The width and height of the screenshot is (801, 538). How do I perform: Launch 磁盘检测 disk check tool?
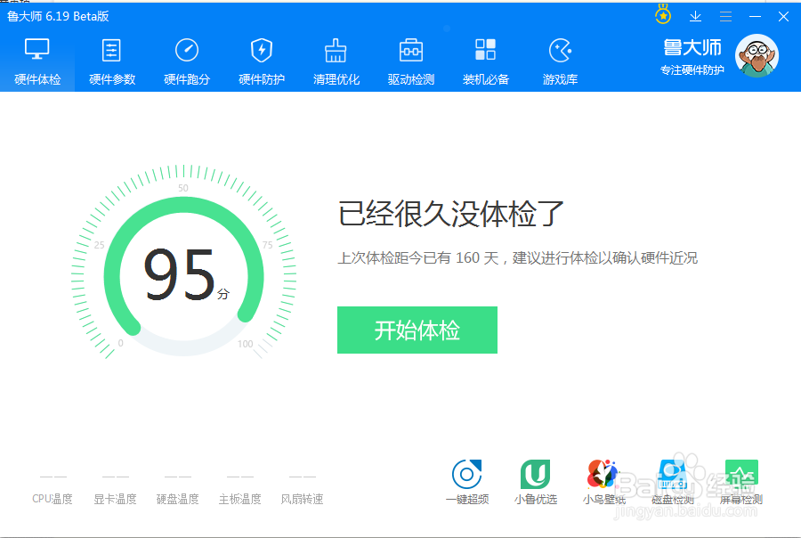[672, 482]
